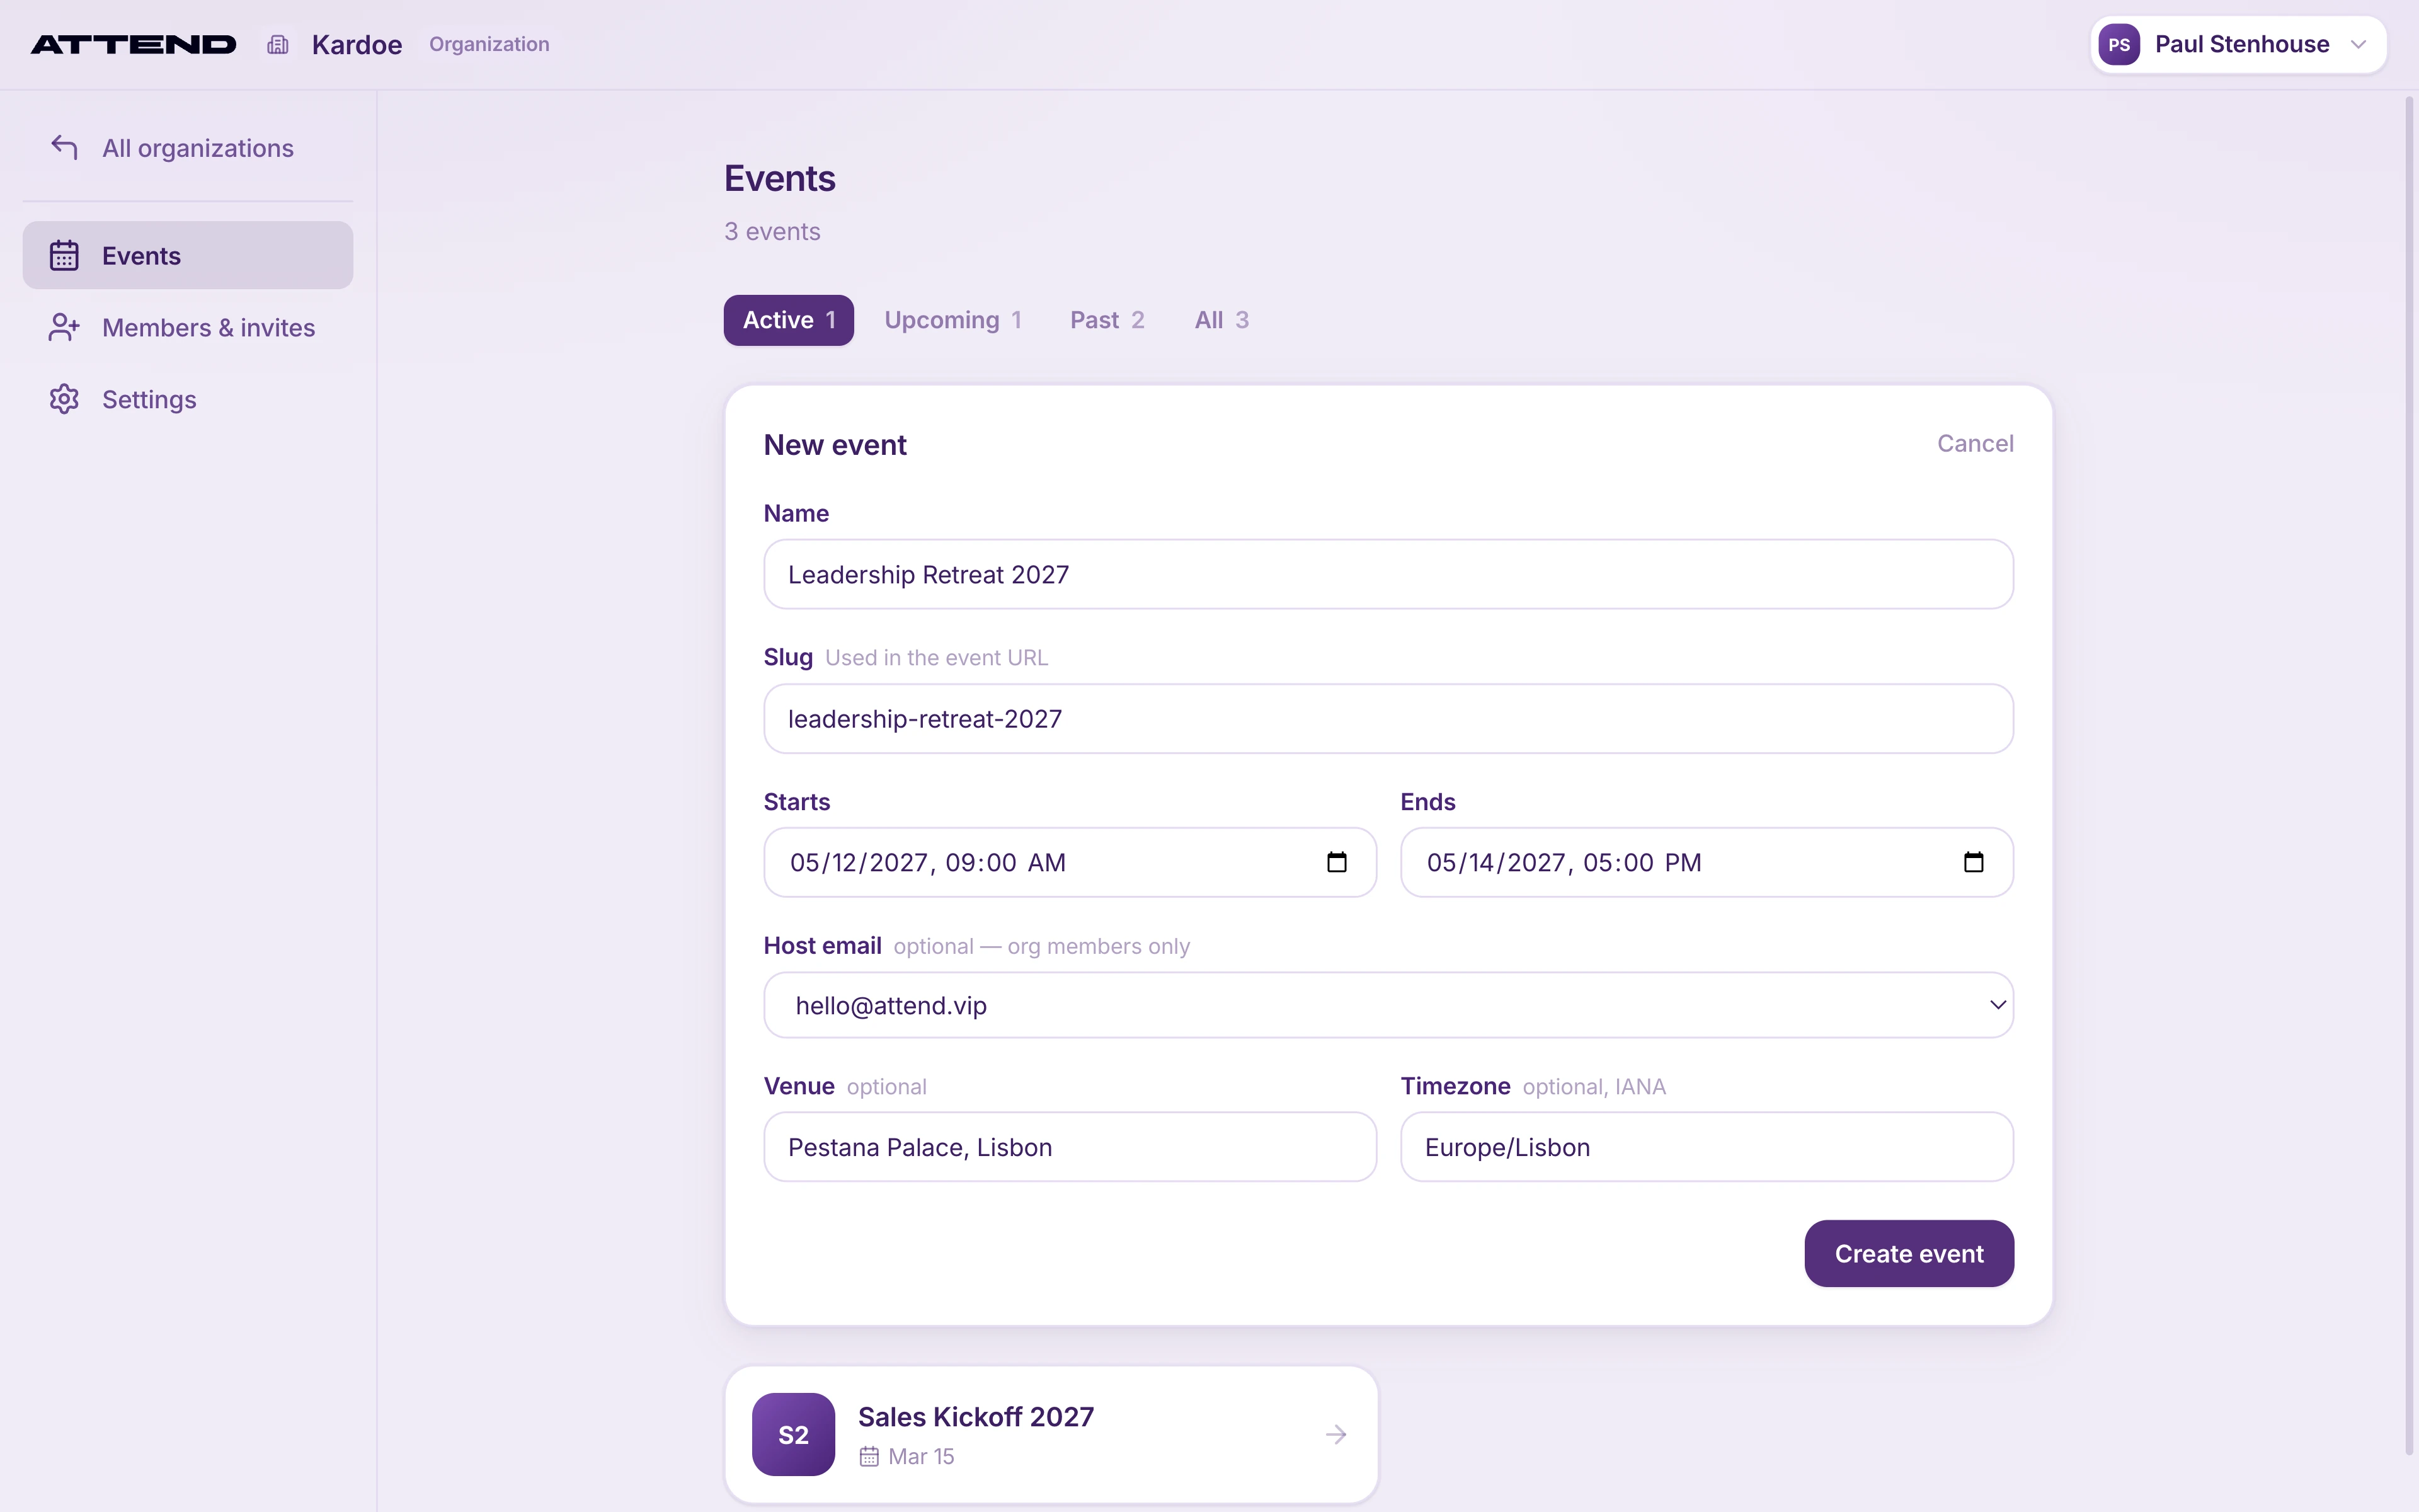
Task: Expand the Paul Stenhouse account menu chevron
Action: click(x=2358, y=44)
